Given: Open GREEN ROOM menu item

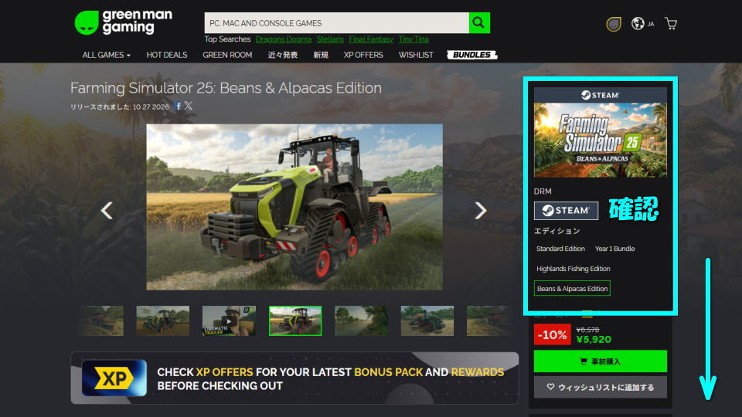Looking at the screenshot, I should (227, 55).
